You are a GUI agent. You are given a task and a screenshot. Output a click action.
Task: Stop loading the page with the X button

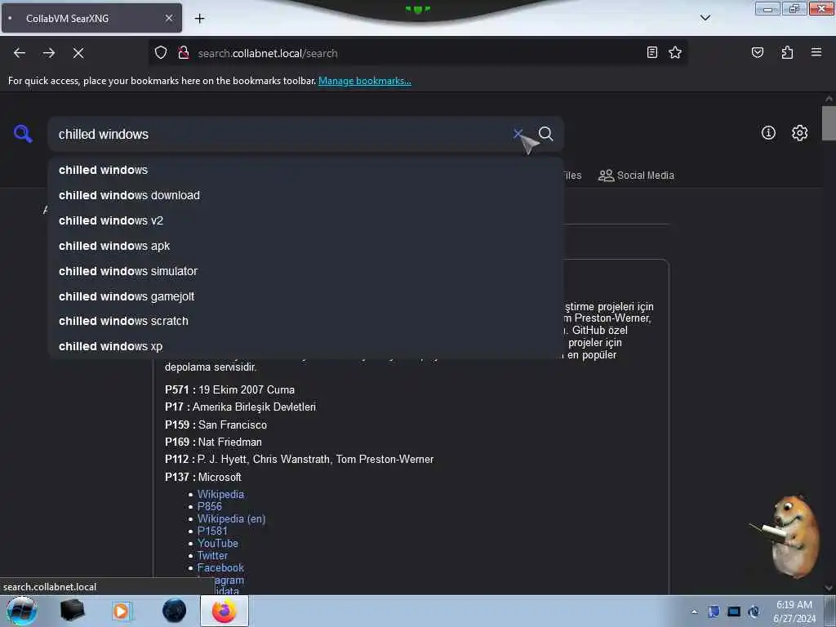click(x=78, y=53)
